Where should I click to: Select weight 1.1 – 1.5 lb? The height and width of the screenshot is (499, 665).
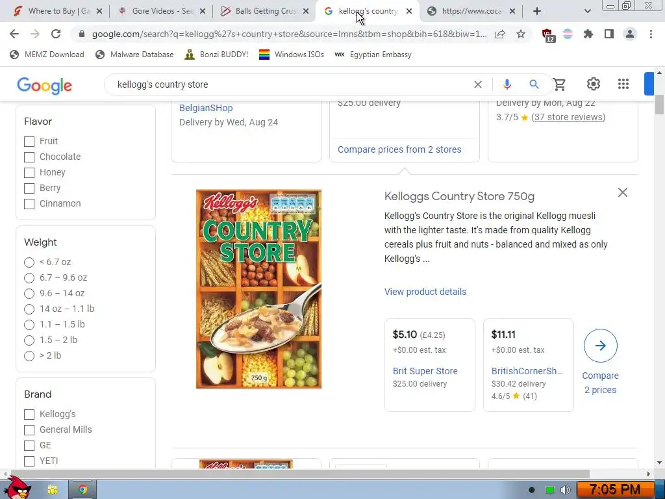pyautogui.click(x=29, y=325)
